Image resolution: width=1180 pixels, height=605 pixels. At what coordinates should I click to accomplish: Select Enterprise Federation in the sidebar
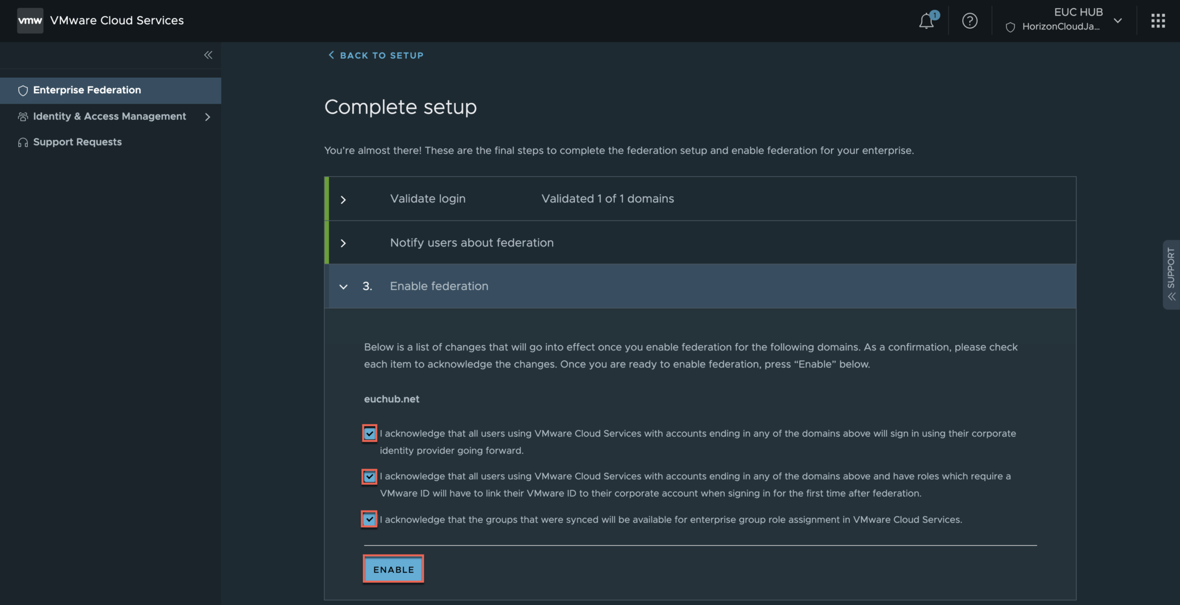pyautogui.click(x=111, y=90)
